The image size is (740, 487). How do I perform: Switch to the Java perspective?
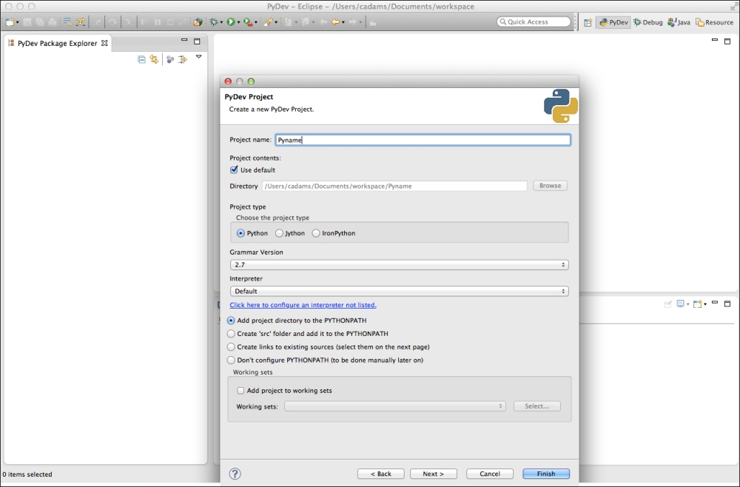click(679, 22)
